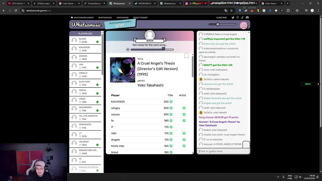The height and width of the screenshot is (181, 322).
Task: Open the Google Translate icon in address bar
Action: (x=226, y=11)
